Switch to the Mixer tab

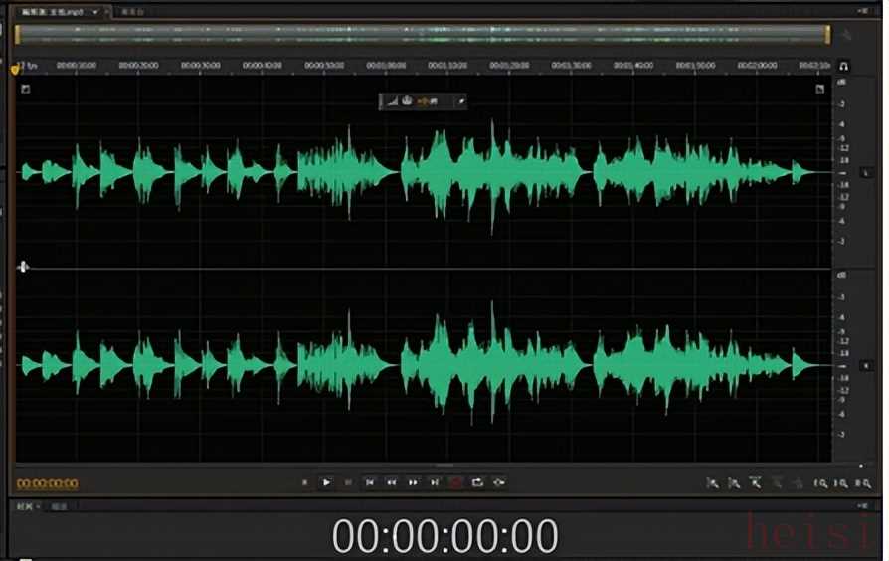tap(130, 12)
